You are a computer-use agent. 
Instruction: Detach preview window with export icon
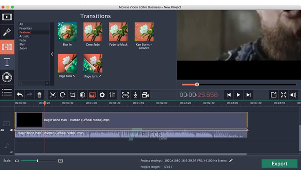pyautogui.click(x=274, y=95)
